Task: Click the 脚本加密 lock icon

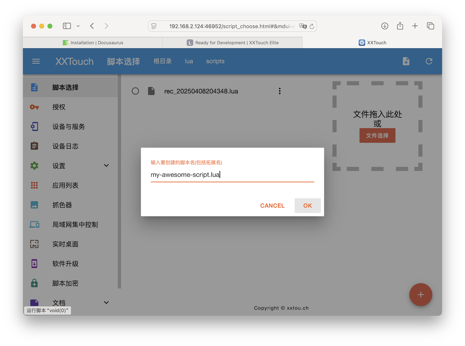Action: coord(34,283)
